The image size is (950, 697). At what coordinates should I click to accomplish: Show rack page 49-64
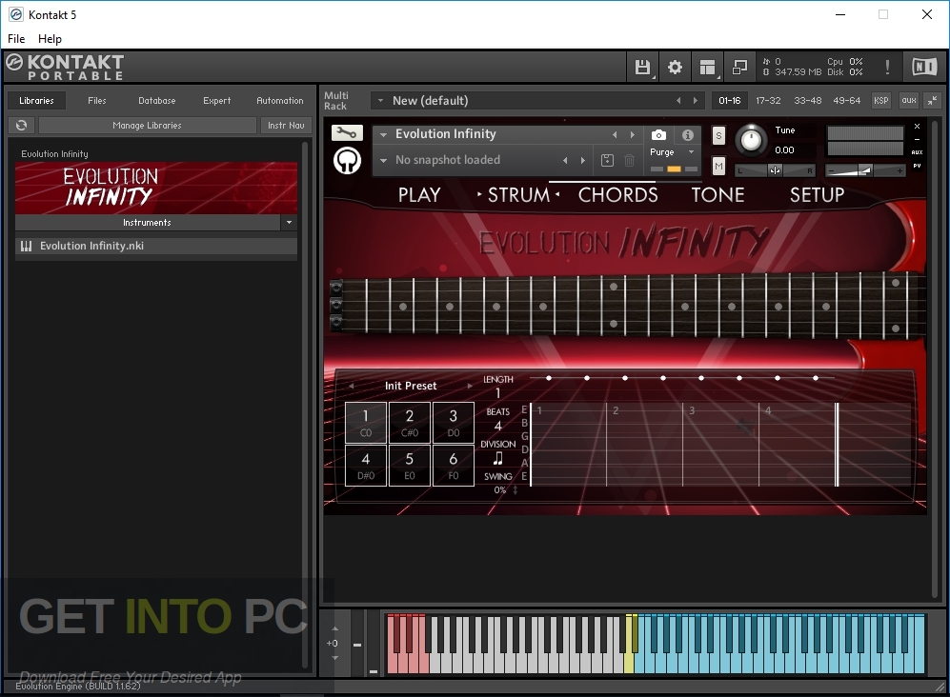click(x=846, y=101)
